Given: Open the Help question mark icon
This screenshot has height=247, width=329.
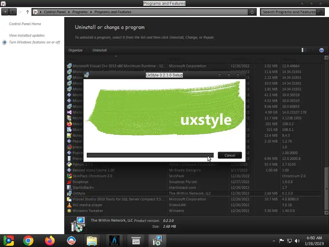Looking at the screenshot, I should (x=321, y=50).
